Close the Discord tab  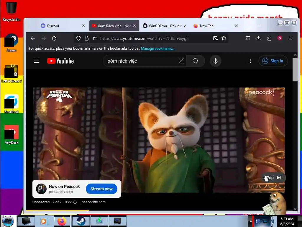pyautogui.click(x=83, y=26)
